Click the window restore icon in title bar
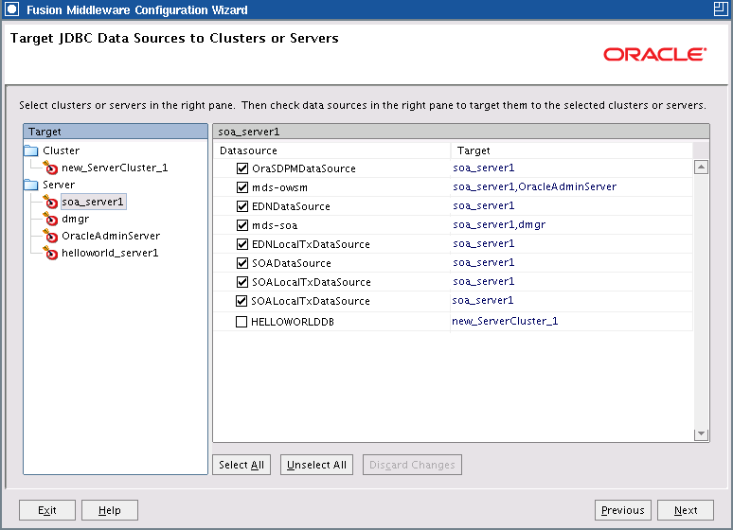733x530 pixels. tap(721, 9)
